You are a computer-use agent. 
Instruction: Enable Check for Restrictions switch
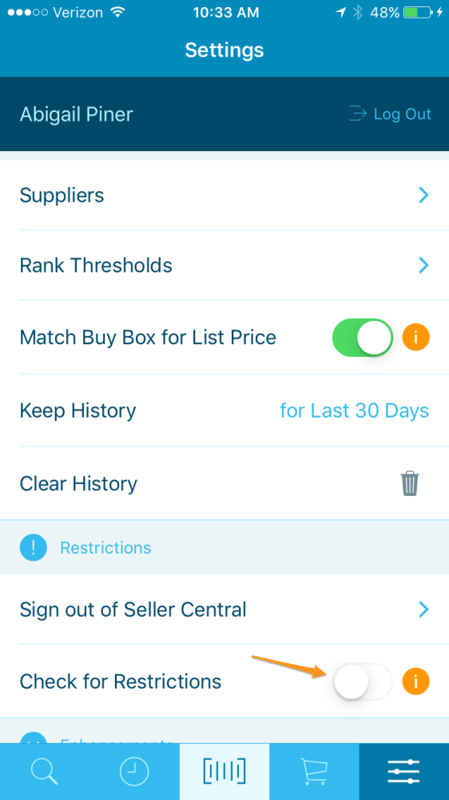(x=363, y=681)
